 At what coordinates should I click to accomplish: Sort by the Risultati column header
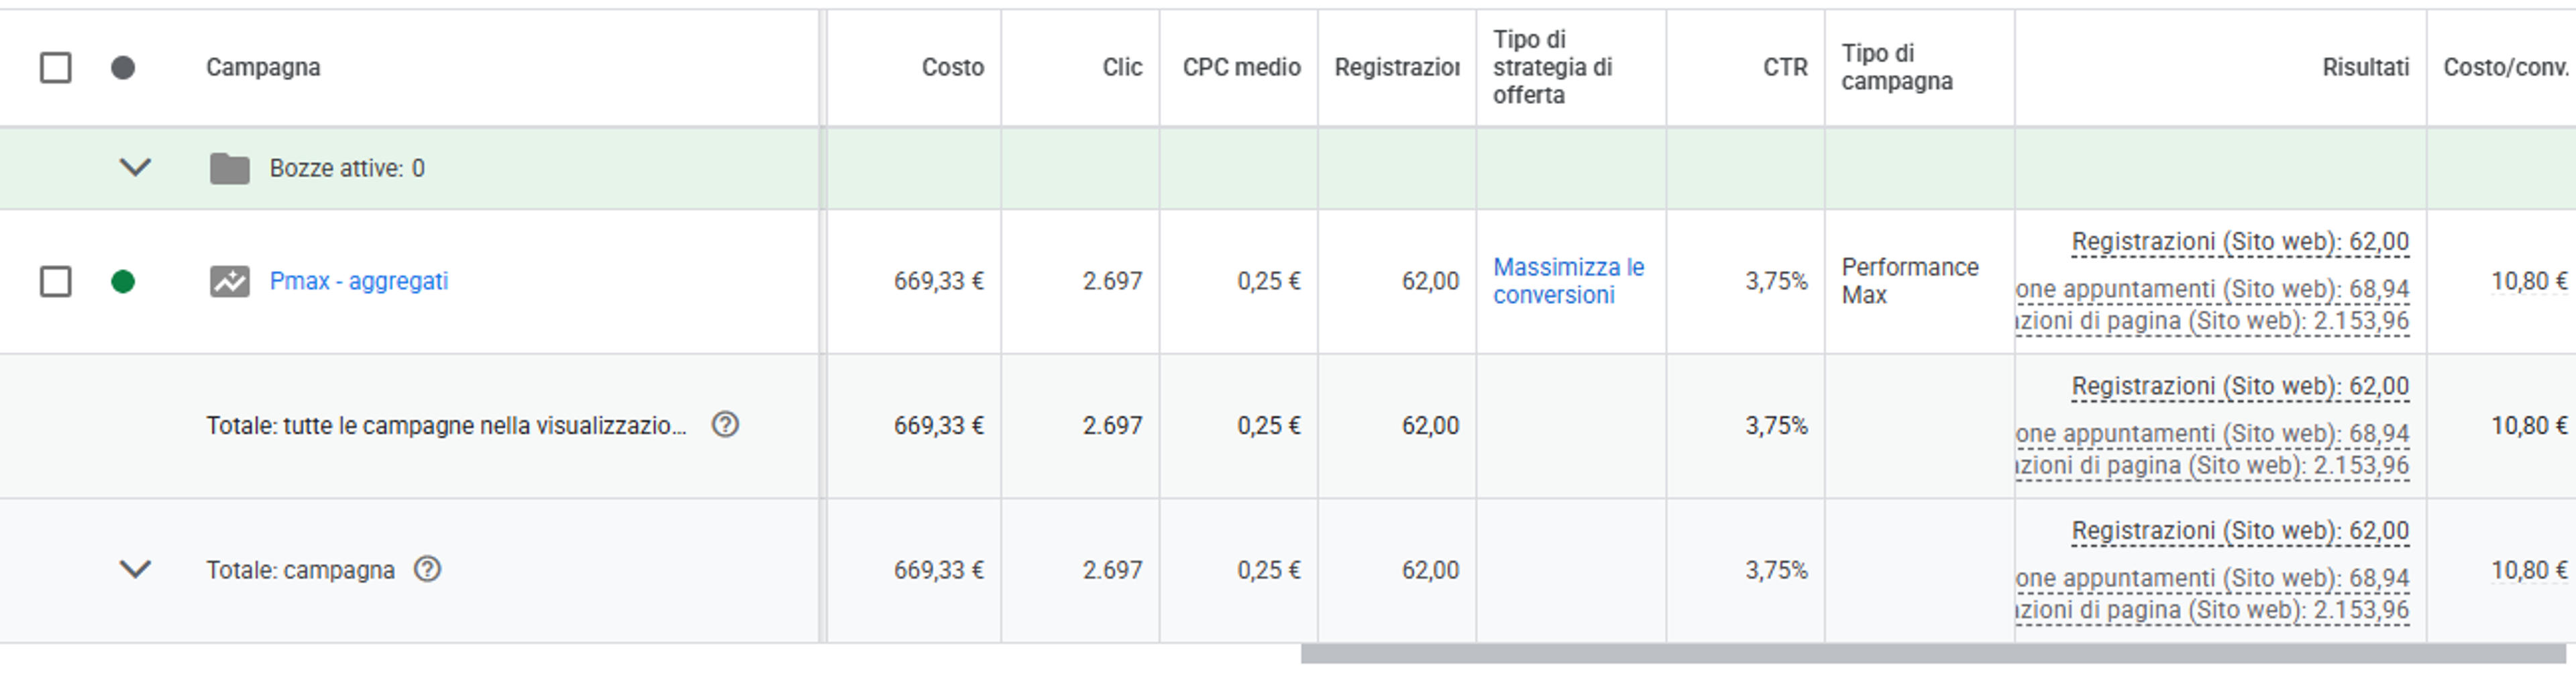pyautogui.click(x=2365, y=67)
